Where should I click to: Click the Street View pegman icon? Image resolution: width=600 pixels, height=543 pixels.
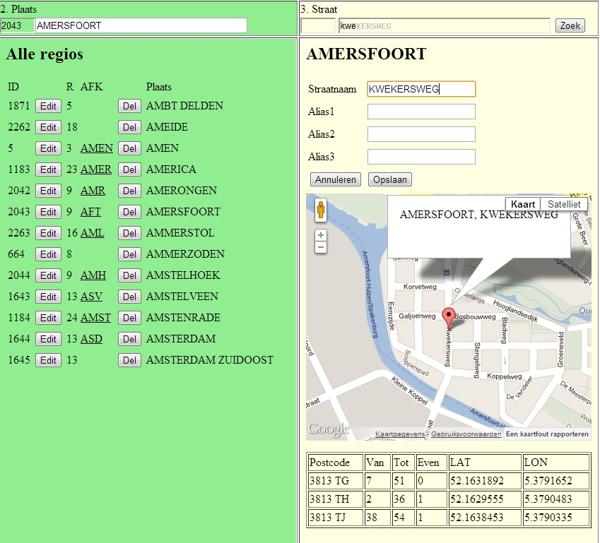coord(321,210)
